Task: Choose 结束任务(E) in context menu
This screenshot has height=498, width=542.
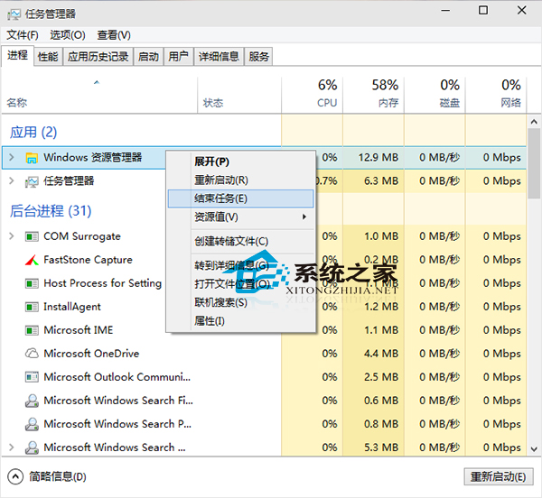Action: [x=240, y=198]
